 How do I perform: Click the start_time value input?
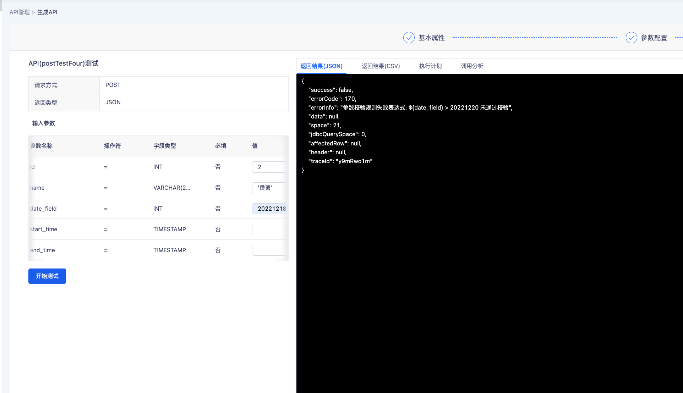269,229
